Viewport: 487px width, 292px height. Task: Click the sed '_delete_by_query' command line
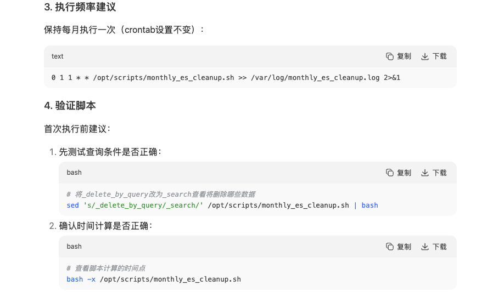(x=222, y=205)
